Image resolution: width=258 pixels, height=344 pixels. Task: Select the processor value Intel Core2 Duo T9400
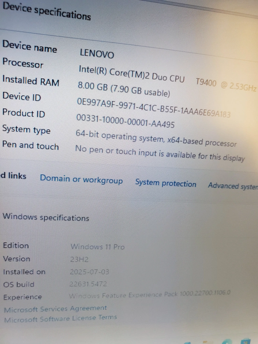click(x=167, y=78)
